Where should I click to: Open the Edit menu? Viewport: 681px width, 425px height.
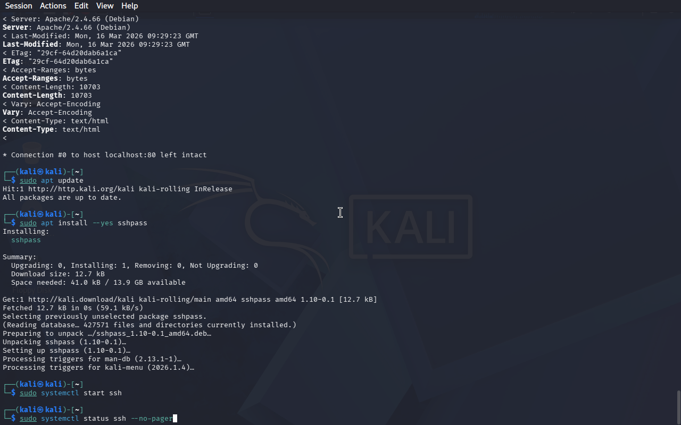[x=81, y=6]
